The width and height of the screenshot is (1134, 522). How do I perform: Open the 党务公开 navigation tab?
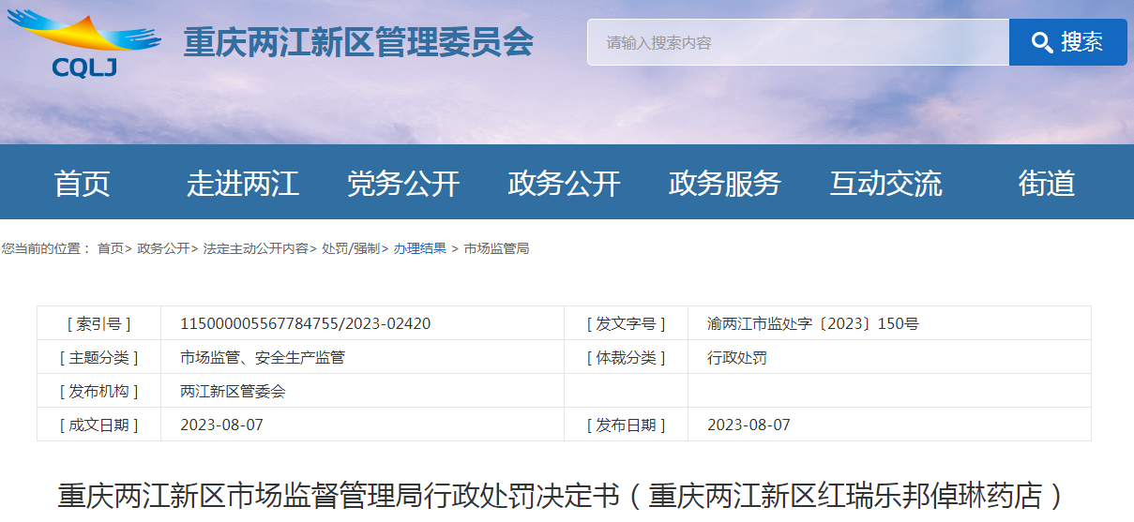[x=403, y=183]
